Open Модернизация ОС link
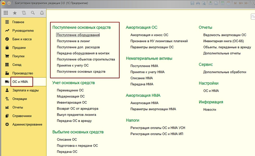This screenshot has width=255, height=156. click(x=71, y=96)
